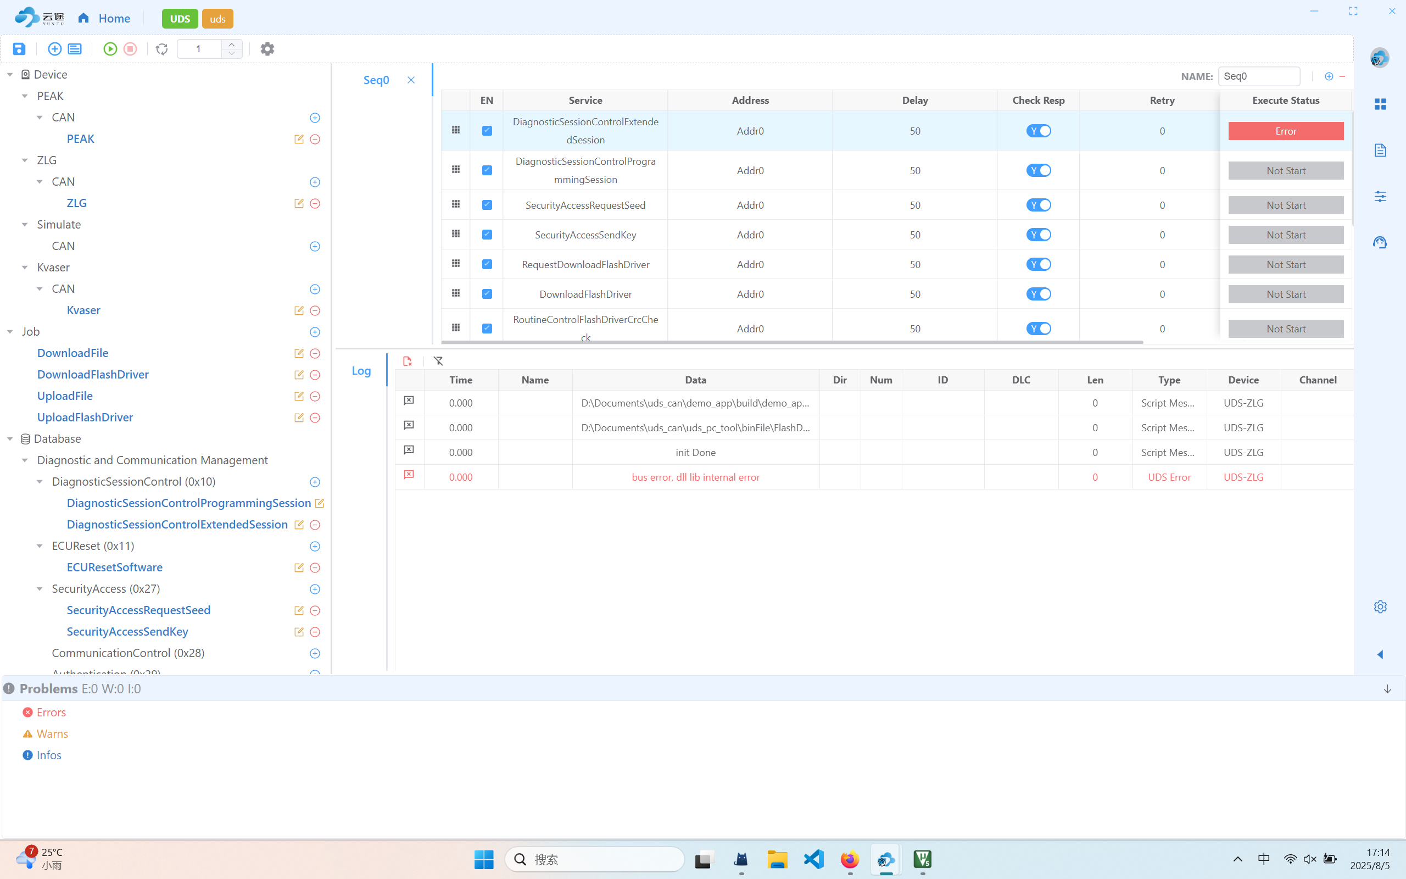Viewport: 1406px width, 879px height.
Task: Remove the SecurityAccessSendKey service
Action: click(315, 632)
